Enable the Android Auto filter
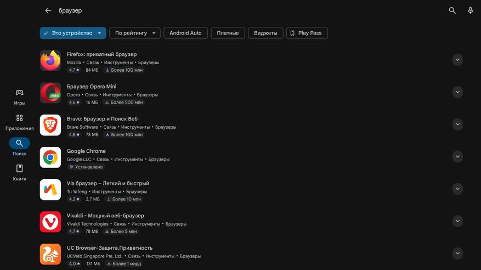Image resolution: width=481 pixels, height=270 pixels. (x=185, y=33)
